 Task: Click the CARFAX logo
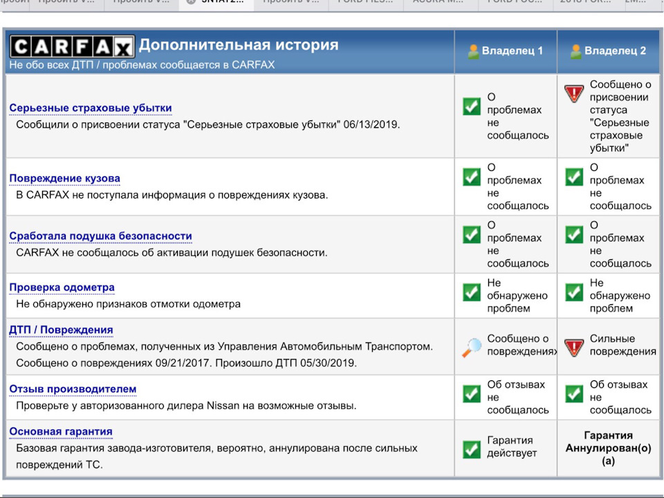coord(72,46)
